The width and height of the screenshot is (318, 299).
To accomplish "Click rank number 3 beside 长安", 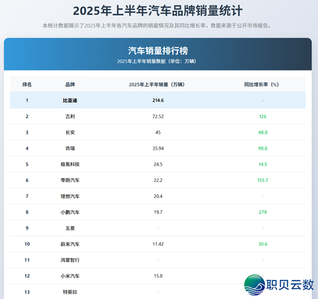I will coord(27,133).
